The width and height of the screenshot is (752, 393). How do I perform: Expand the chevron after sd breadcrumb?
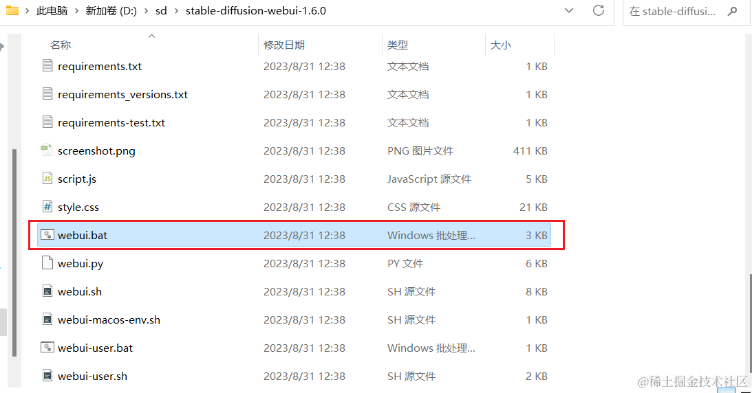click(x=177, y=11)
